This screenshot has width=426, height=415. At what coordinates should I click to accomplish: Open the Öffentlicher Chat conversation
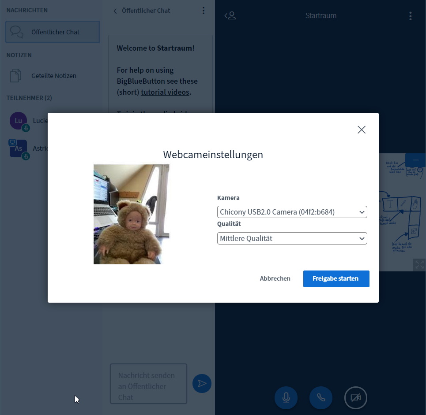pyautogui.click(x=53, y=32)
